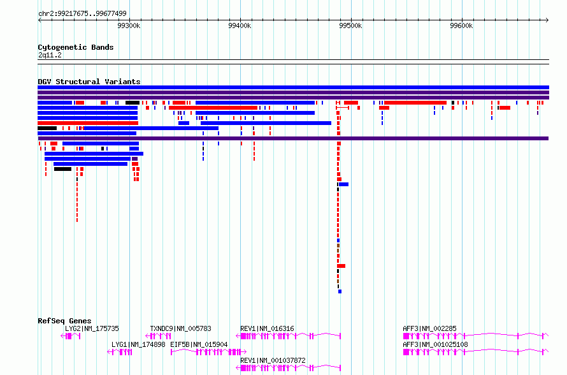Click the 99400k ruler tick label
This screenshot has width=567, height=375.
240,26
